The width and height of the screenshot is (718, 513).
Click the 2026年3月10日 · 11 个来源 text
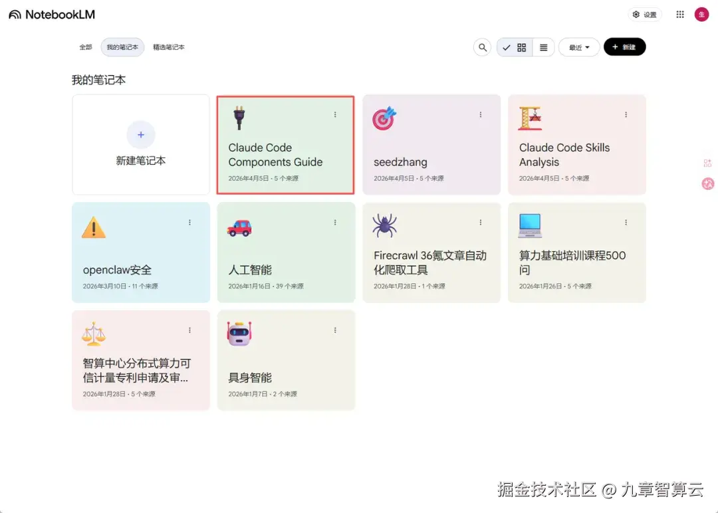tap(120, 286)
